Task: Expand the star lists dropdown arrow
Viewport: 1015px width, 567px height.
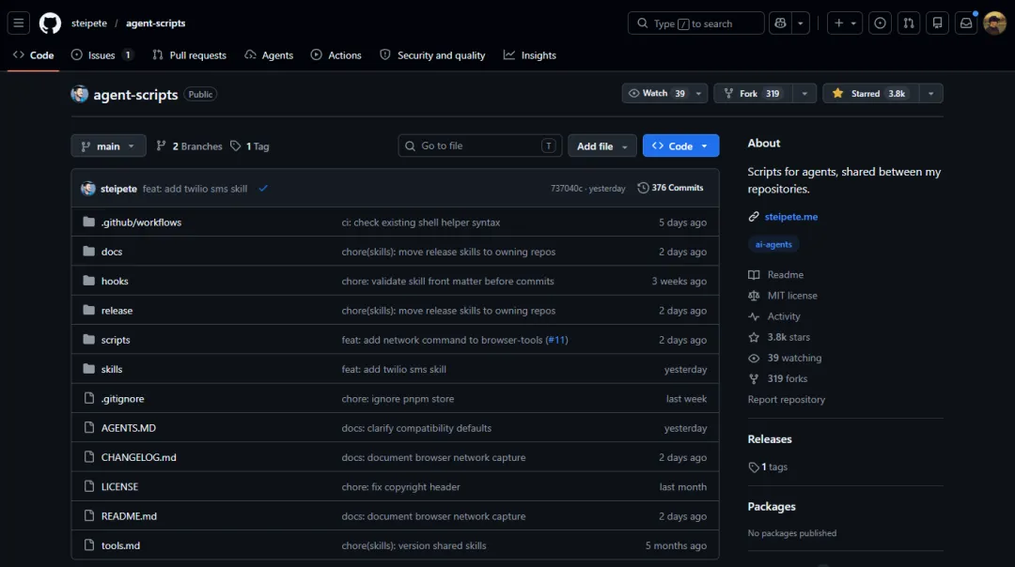Action: pos(930,94)
